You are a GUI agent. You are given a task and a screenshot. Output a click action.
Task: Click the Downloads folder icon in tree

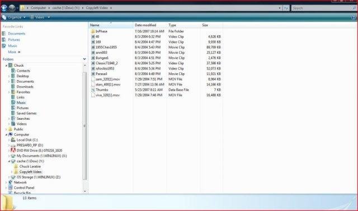click(13, 87)
